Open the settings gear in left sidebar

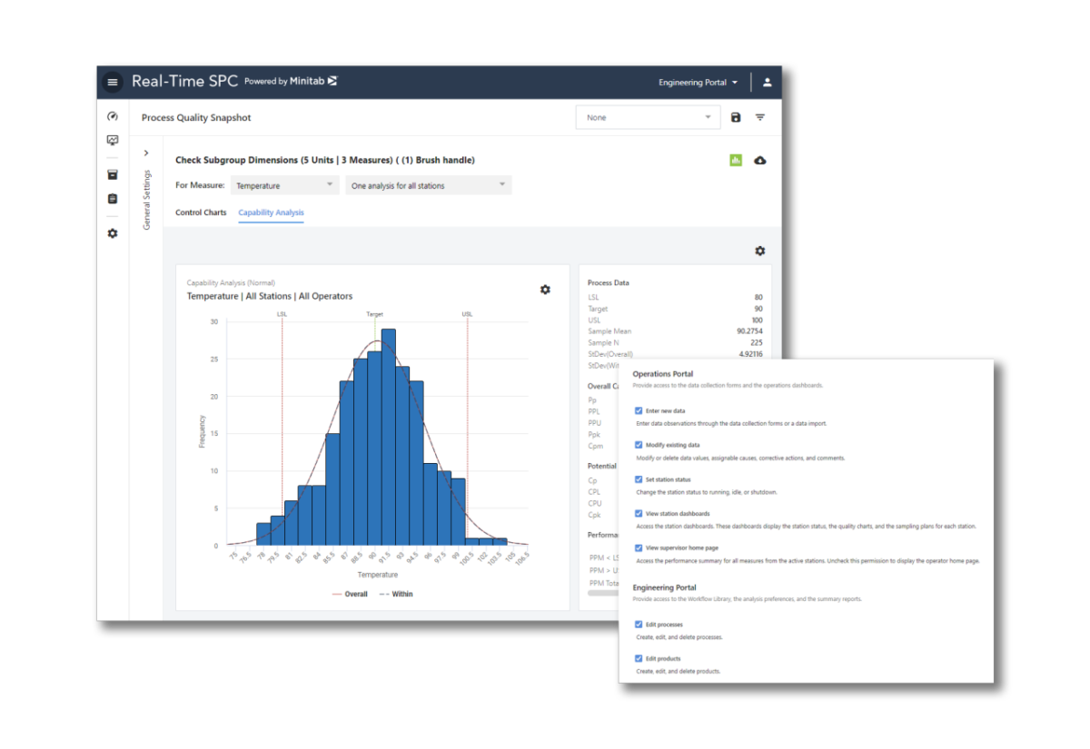[x=113, y=233]
